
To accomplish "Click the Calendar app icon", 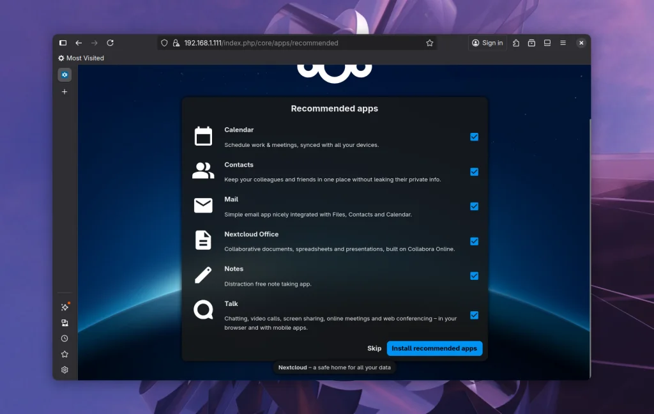I will tap(202, 136).
